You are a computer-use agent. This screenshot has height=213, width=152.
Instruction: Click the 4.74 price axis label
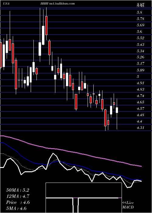click(140, 96)
